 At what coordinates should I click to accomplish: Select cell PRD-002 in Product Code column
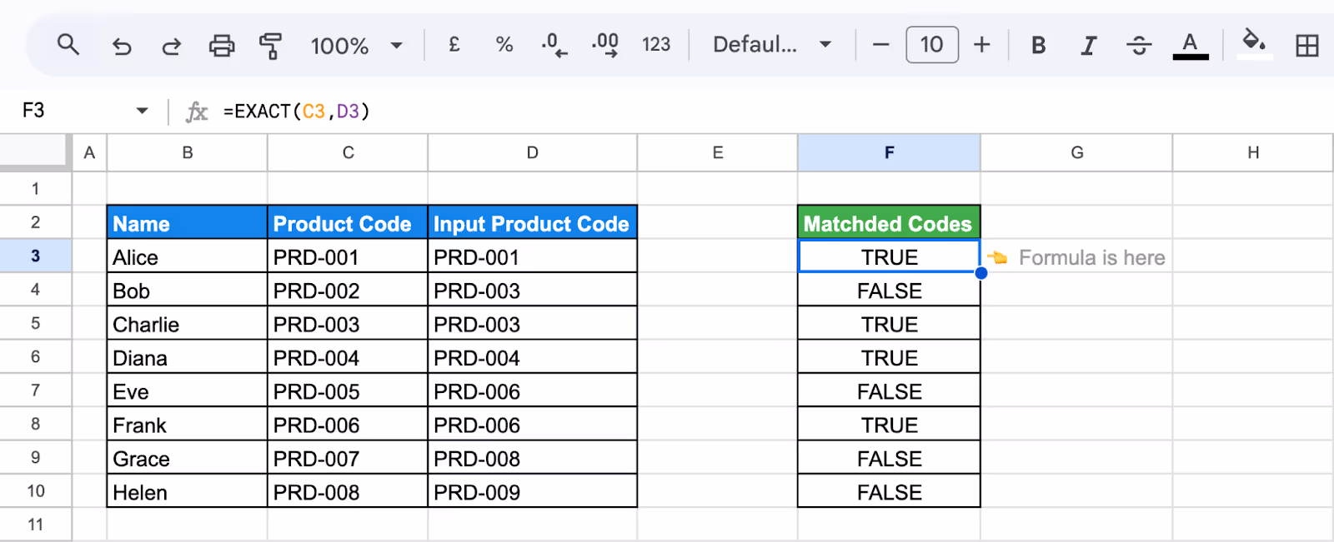348,291
